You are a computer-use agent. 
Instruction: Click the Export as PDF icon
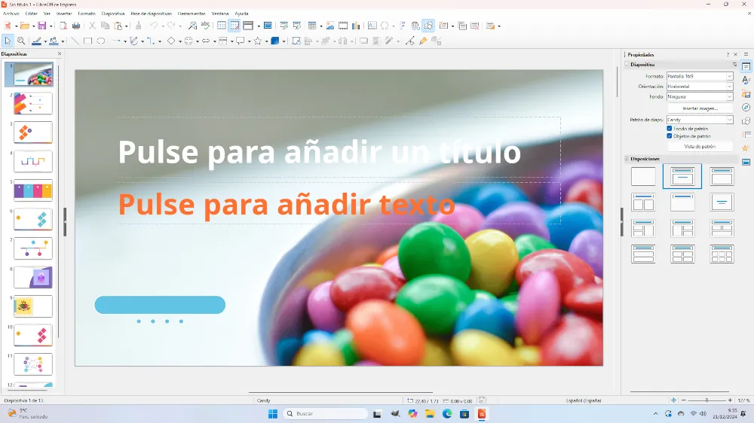(63, 26)
